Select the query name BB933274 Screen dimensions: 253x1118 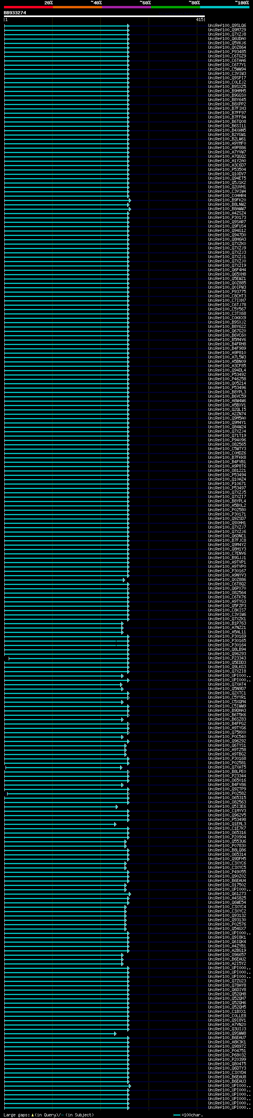[x=15, y=13]
